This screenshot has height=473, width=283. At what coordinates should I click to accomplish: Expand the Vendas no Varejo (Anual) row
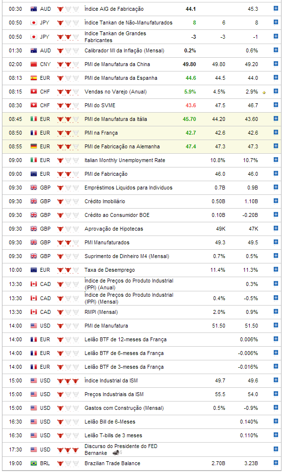[276, 91]
